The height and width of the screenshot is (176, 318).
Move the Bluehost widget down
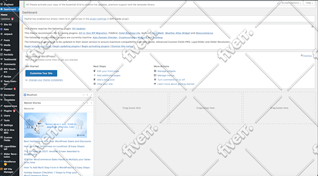tap(87, 95)
